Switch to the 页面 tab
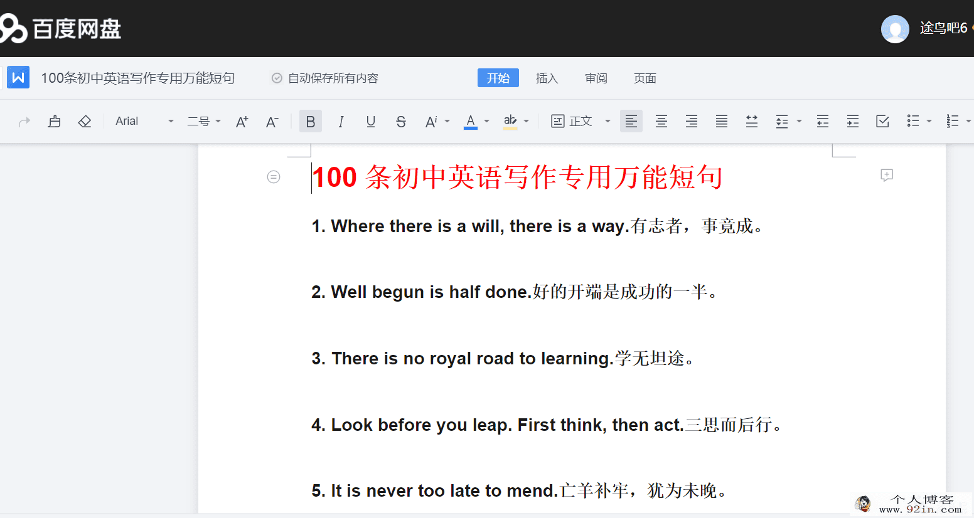 point(645,78)
